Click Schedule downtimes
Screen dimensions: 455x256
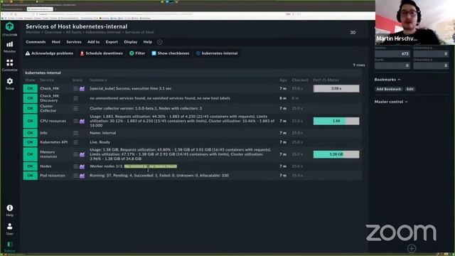coord(101,53)
